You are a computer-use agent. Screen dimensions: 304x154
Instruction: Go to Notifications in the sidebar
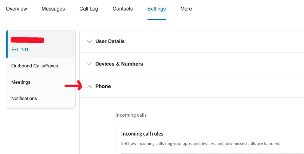pyautogui.click(x=24, y=98)
